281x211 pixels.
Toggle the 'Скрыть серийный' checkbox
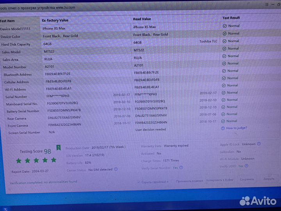(x=139, y=182)
